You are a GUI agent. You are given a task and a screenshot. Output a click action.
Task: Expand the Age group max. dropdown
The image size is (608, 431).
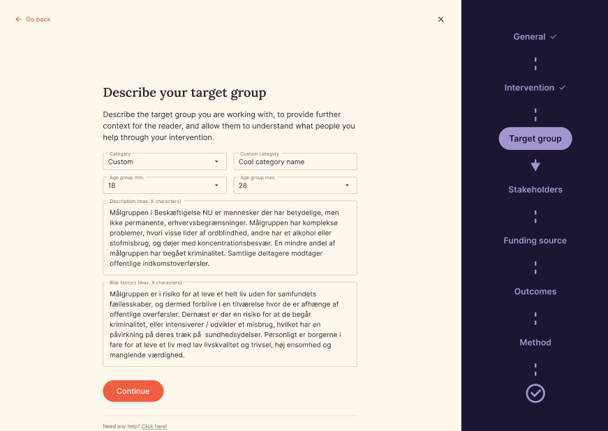[x=295, y=186]
